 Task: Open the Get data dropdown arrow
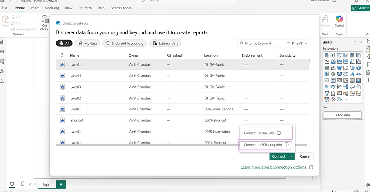(47, 30)
